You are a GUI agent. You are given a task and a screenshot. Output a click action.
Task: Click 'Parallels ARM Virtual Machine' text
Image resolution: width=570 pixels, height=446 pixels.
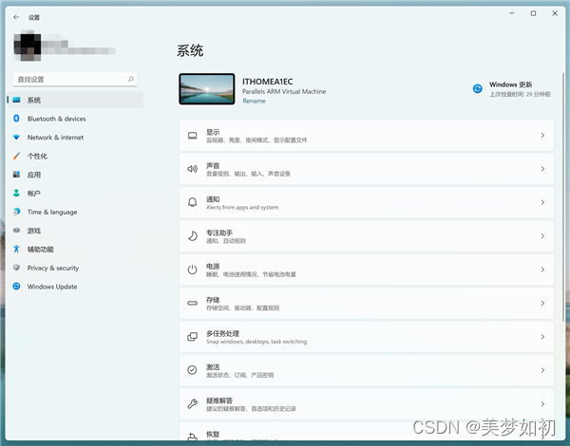click(x=284, y=91)
